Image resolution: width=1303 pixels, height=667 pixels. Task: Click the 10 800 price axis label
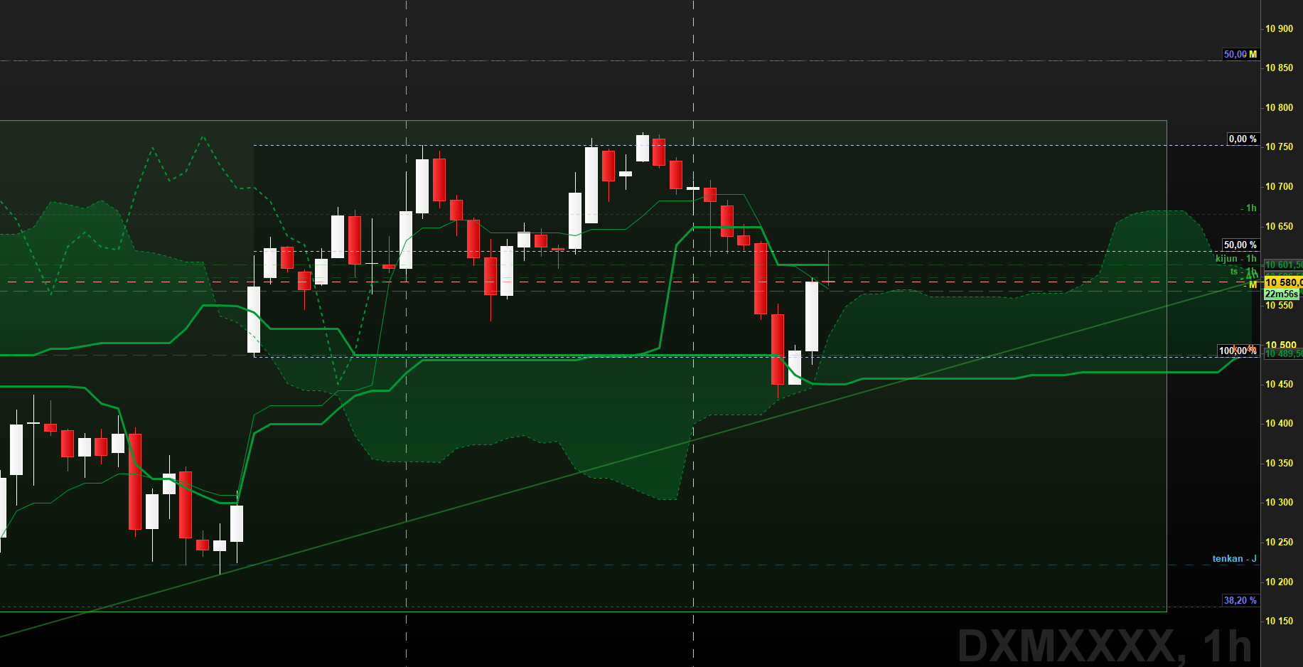1279,108
